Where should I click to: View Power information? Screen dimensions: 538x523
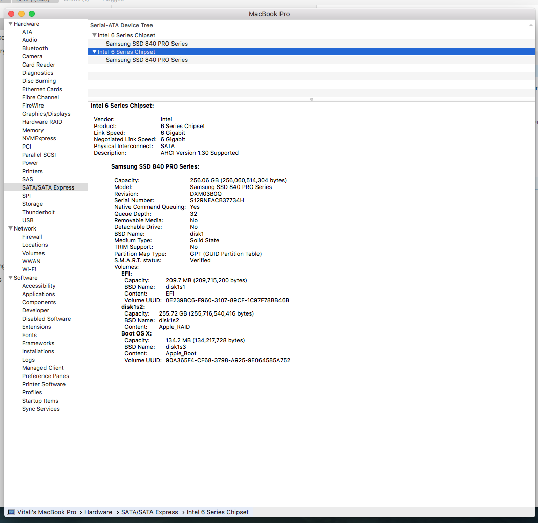30,163
